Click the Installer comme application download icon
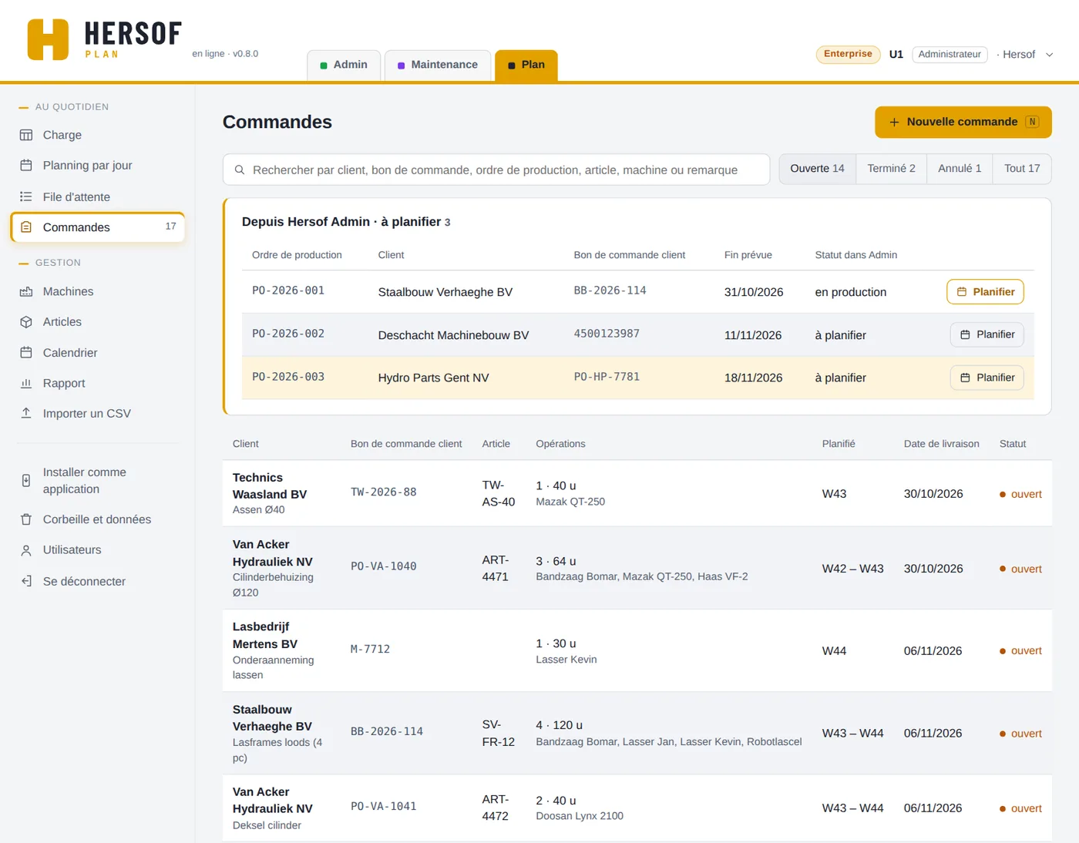1079x843 pixels. tap(26, 481)
